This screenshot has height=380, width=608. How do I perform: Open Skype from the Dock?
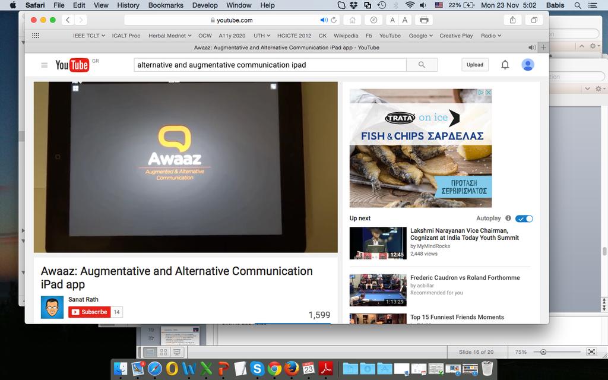click(256, 368)
